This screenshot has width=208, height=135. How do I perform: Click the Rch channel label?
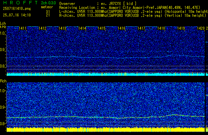3,81
